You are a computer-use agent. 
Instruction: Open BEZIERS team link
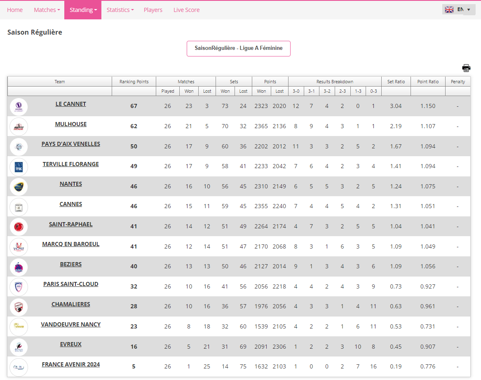tap(70, 264)
